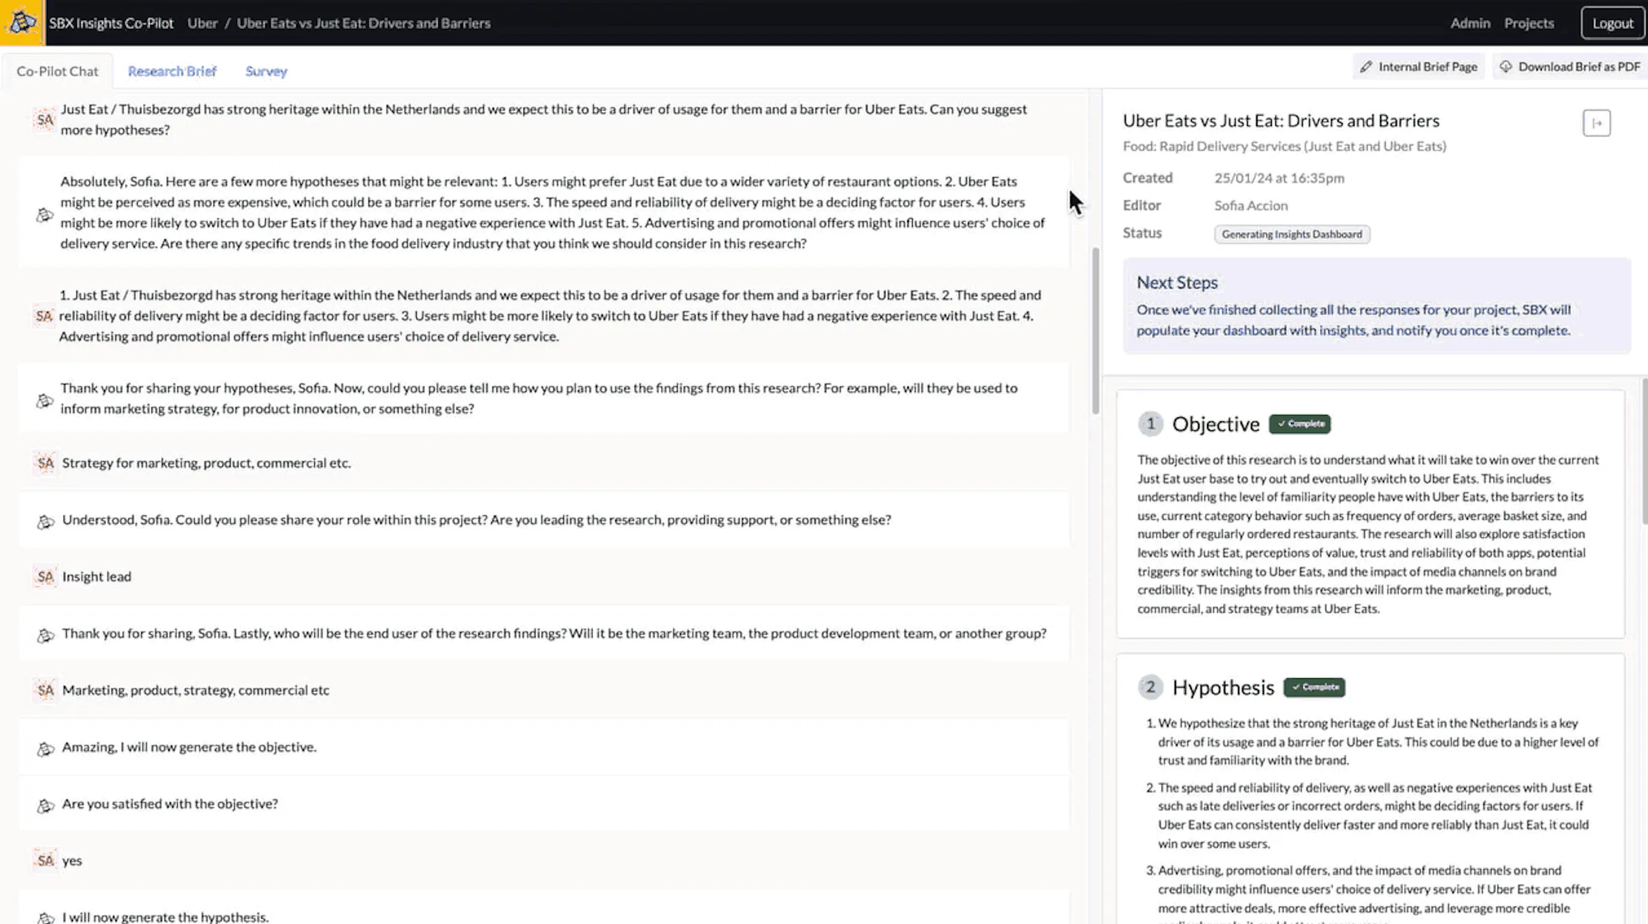The height and width of the screenshot is (924, 1648).
Task: Click the SA avatar beside numbered hypotheses message
Action: [44, 316]
